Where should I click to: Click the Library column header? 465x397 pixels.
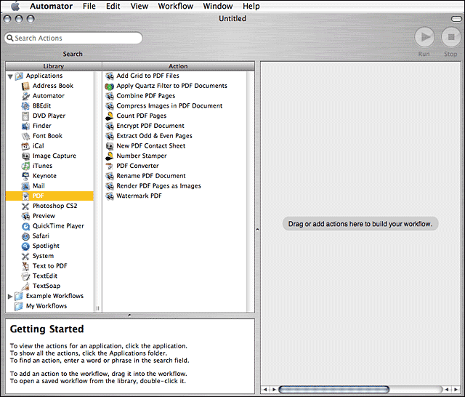(x=54, y=66)
